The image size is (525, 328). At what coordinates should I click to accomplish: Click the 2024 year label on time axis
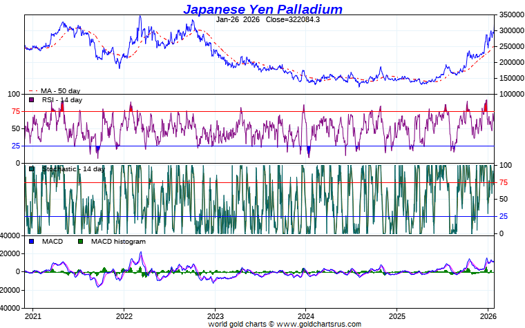pos(306,316)
